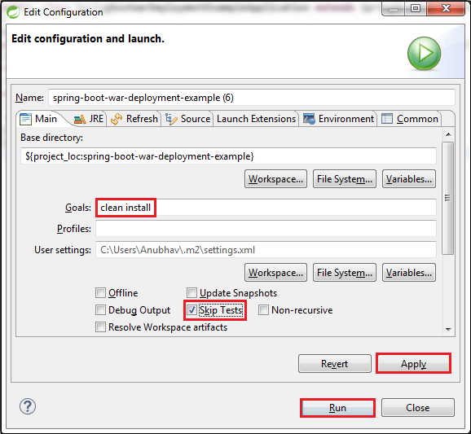
Task: Click File System button under User settings
Action: 345,273
